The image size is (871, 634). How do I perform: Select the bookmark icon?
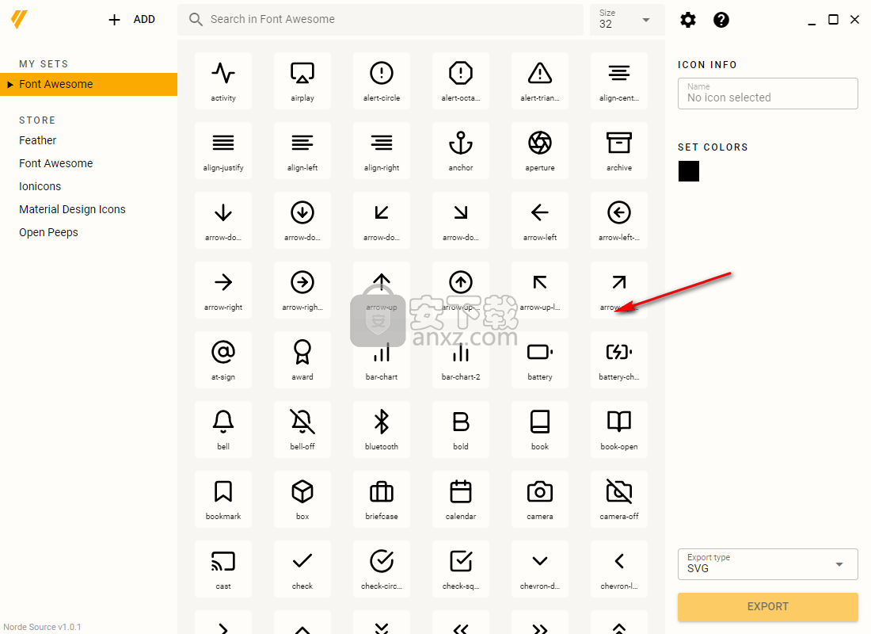tap(223, 498)
